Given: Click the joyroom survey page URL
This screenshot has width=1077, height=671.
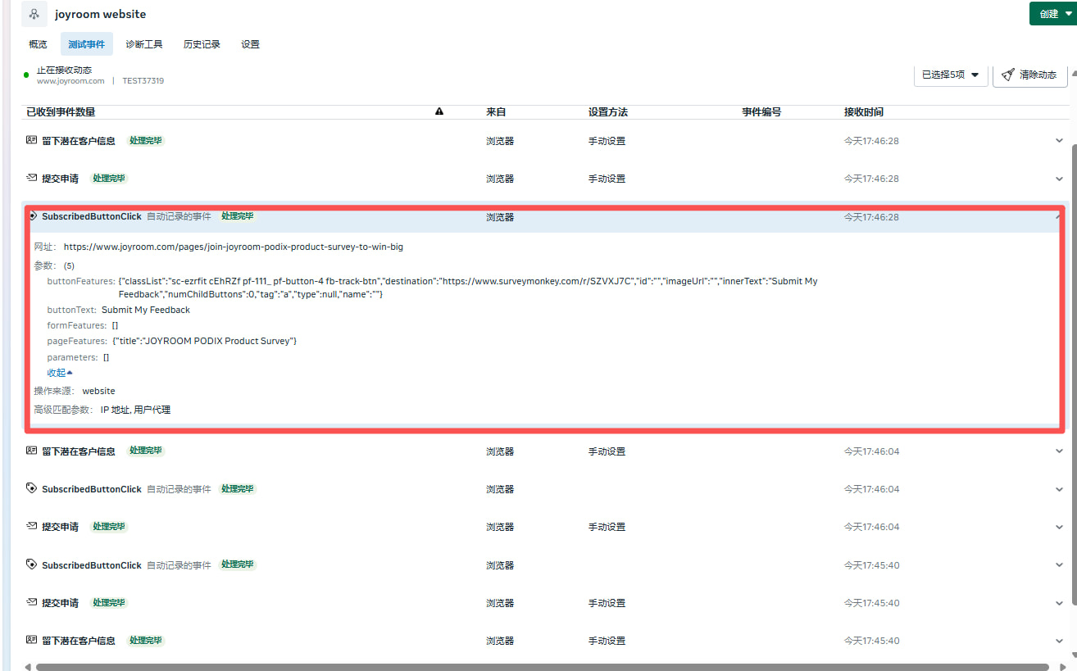Looking at the screenshot, I should click(233, 247).
